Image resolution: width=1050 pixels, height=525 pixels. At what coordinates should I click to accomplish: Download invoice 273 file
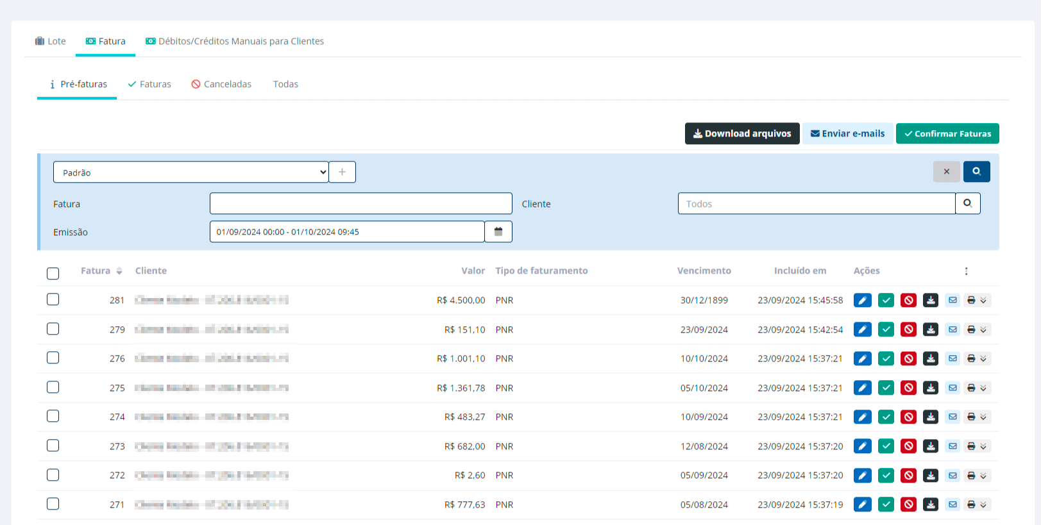click(x=931, y=446)
